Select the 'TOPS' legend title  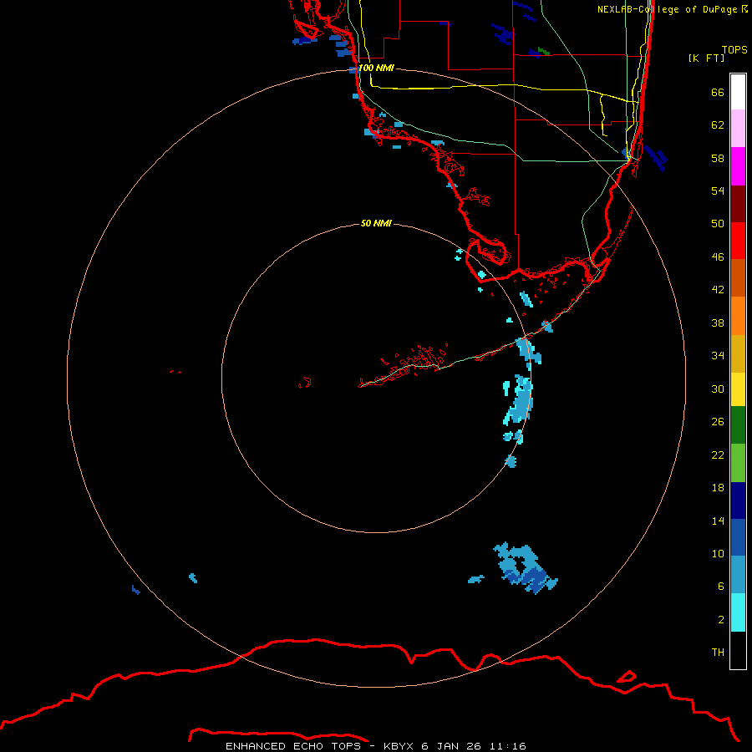pyautogui.click(x=734, y=50)
